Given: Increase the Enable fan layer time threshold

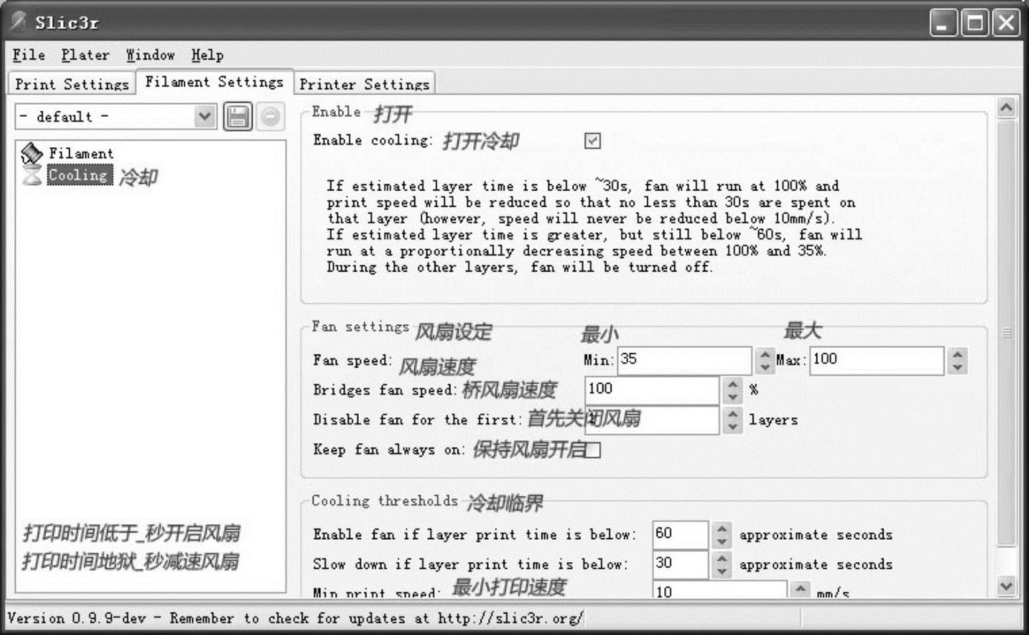Looking at the screenshot, I should pyautogui.click(x=721, y=529).
